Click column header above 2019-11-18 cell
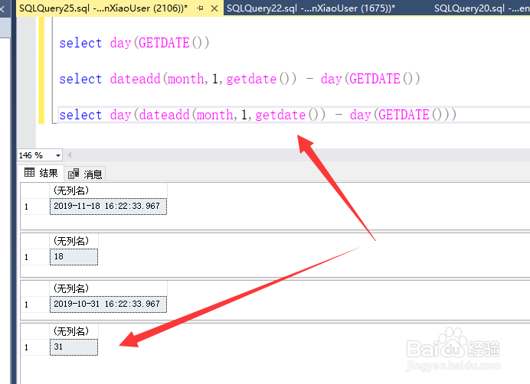The image size is (530, 384). [108, 190]
